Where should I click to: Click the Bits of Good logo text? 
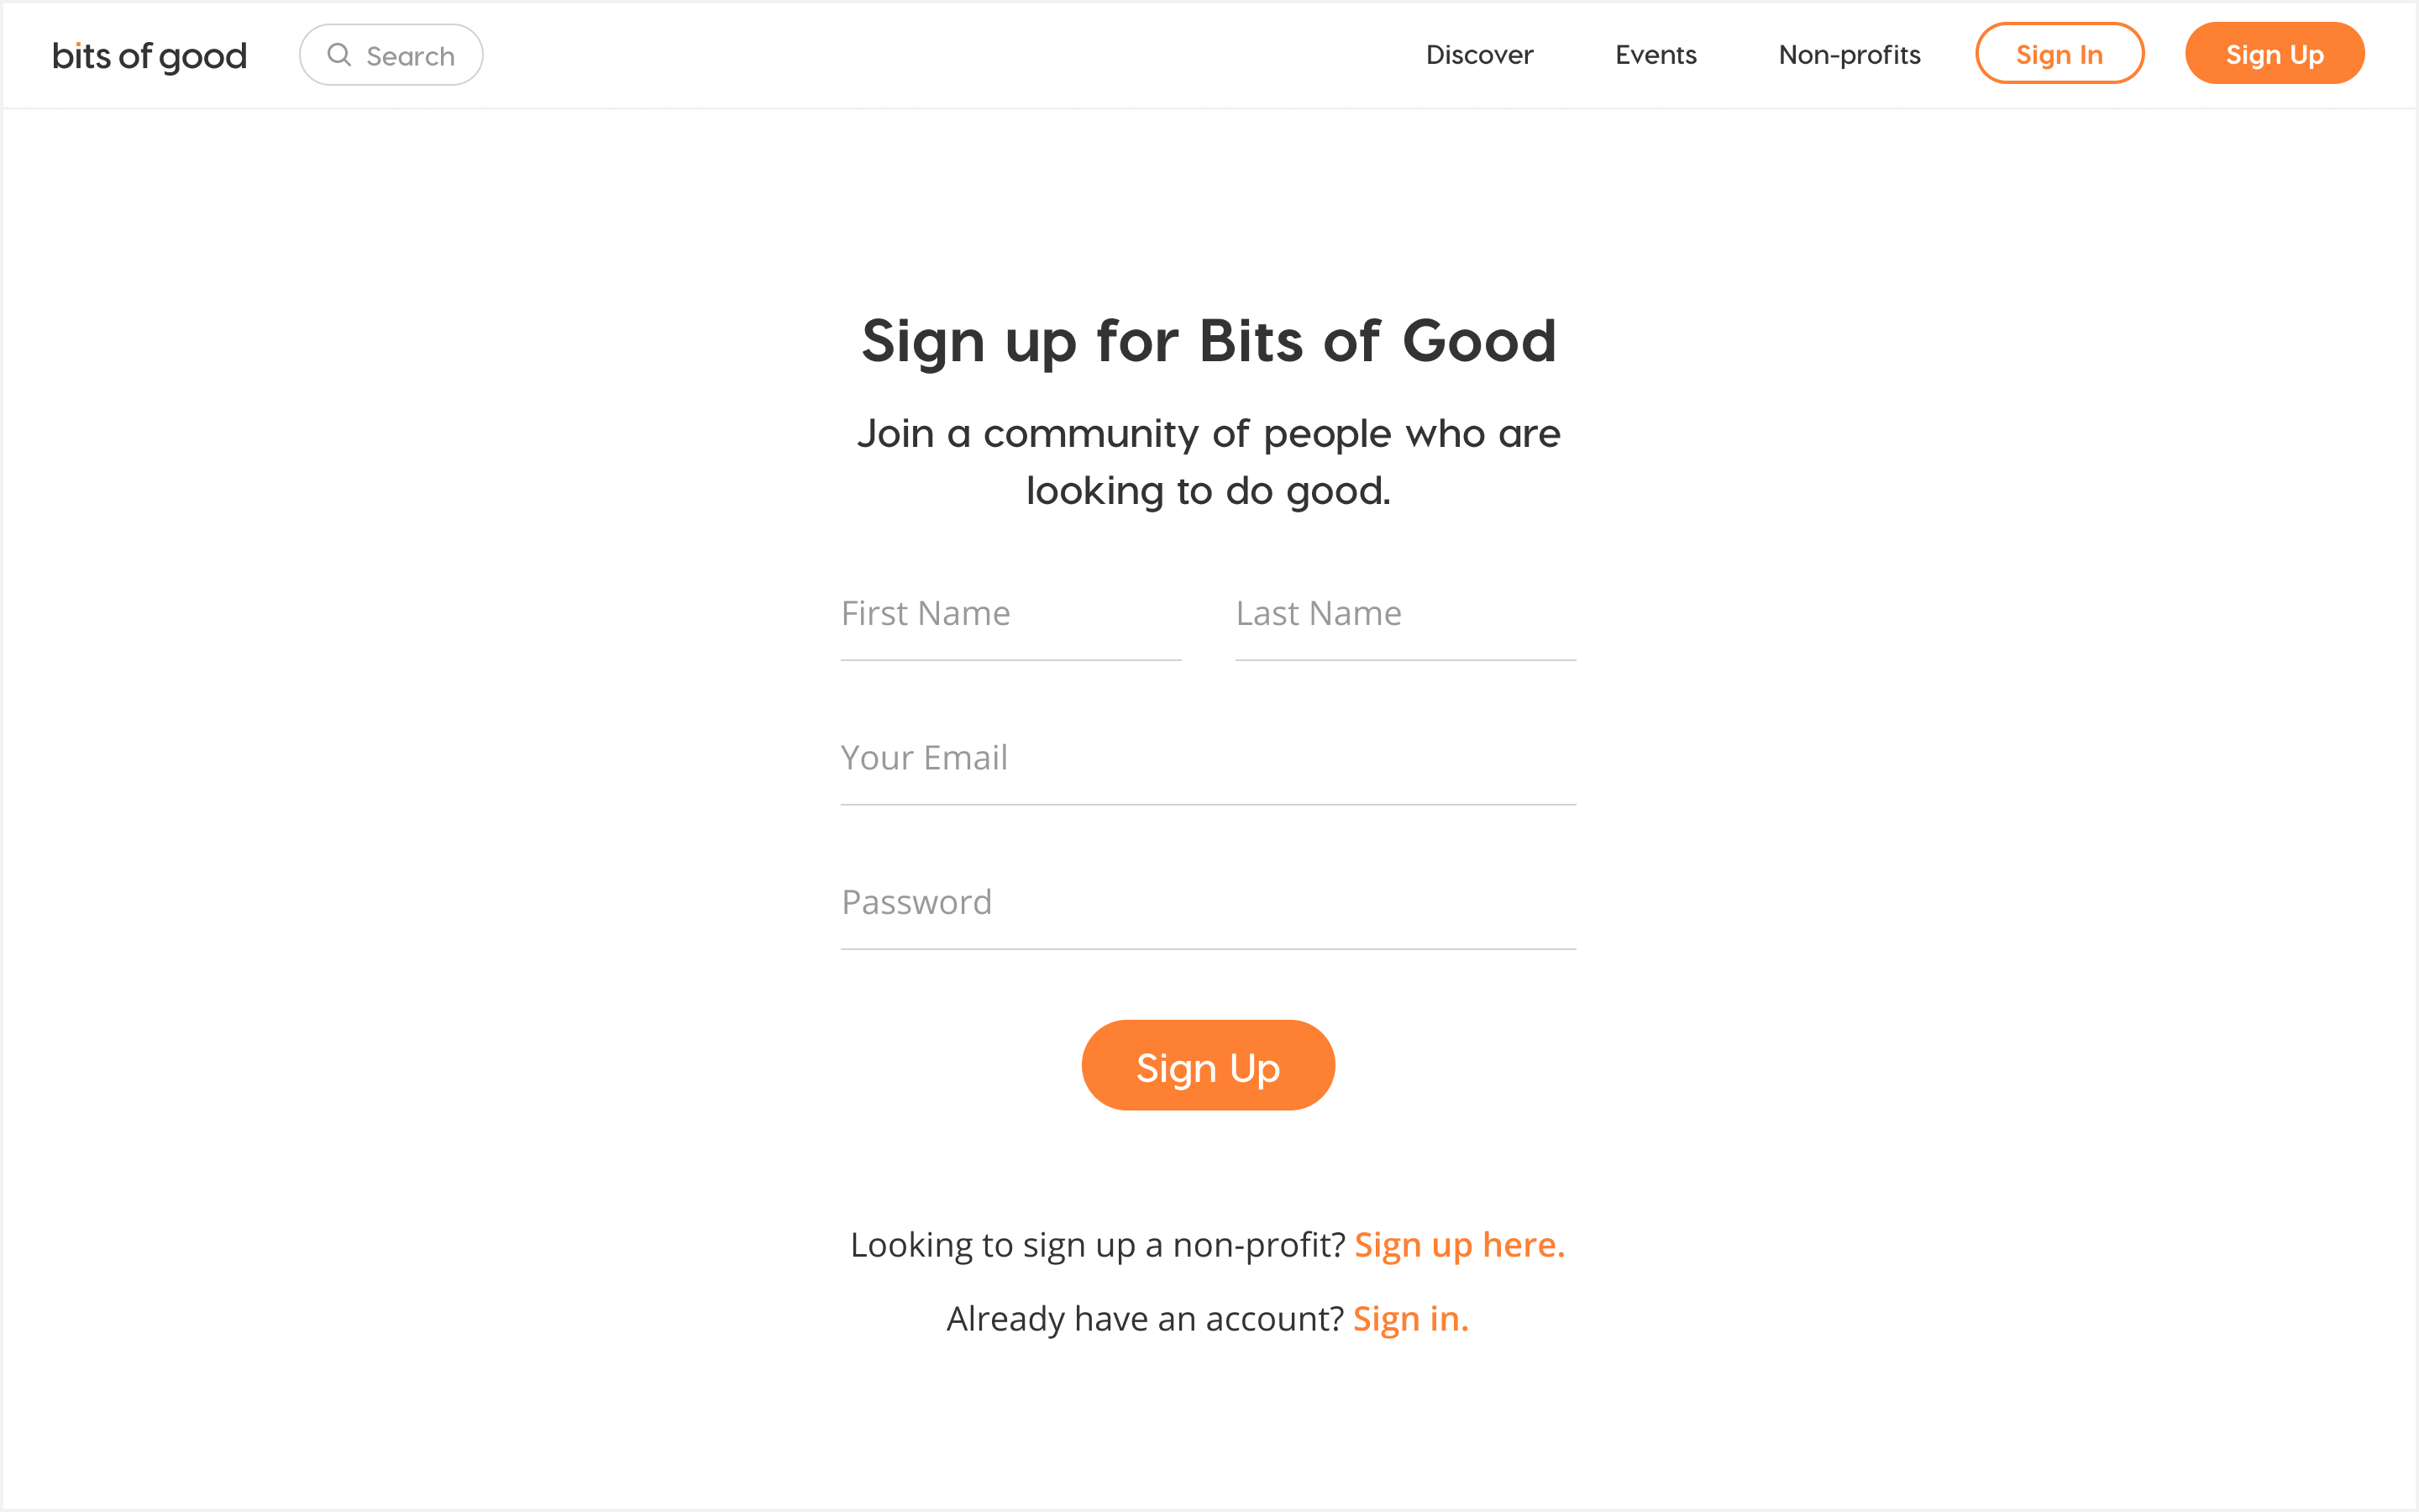tap(148, 54)
